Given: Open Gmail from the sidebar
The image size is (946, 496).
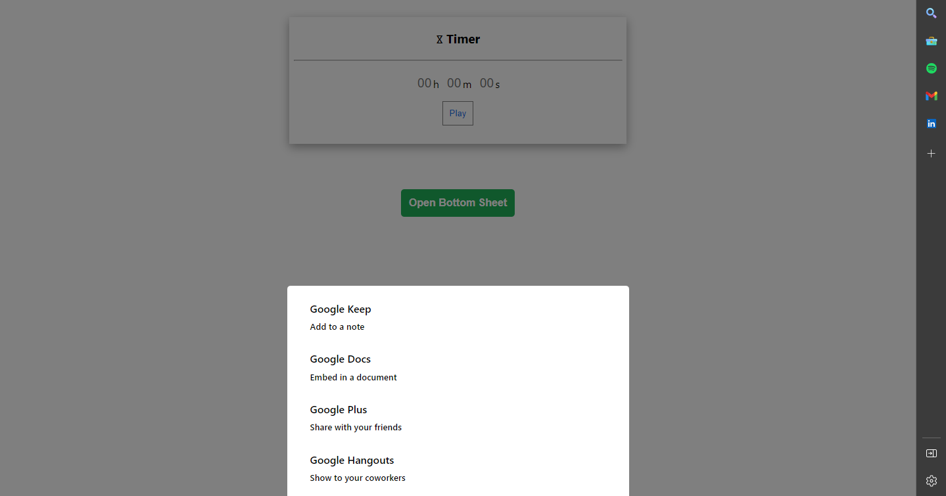Looking at the screenshot, I should [x=931, y=96].
